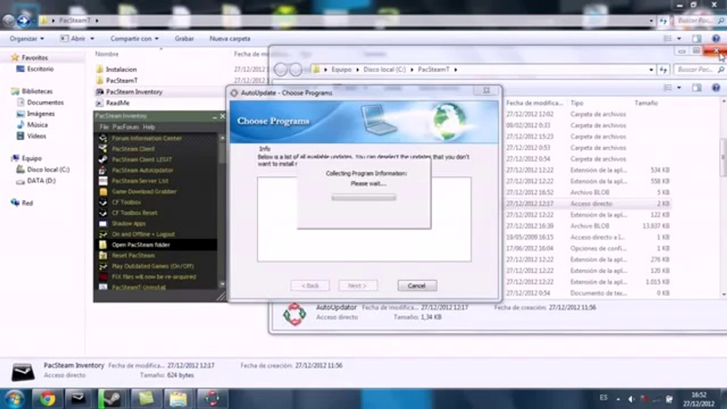Sort by the Nombre column header
This screenshot has width=727, height=409.
coord(107,54)
